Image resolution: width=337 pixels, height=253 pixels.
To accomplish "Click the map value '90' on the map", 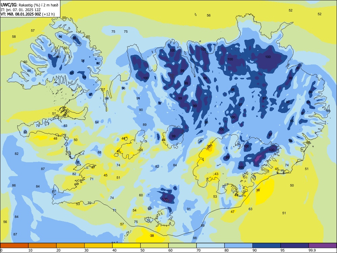I will coord(141,110).
